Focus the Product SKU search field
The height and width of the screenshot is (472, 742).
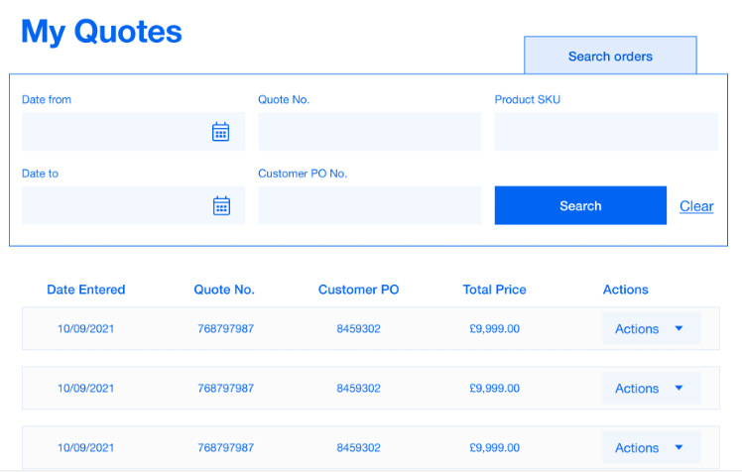605,132
